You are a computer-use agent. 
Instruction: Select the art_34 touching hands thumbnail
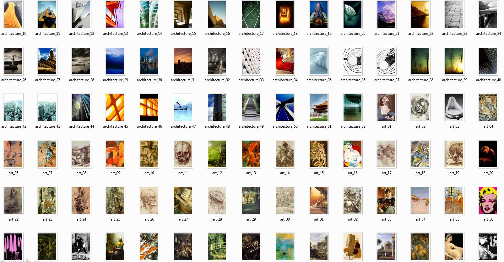pyautogui.click(x=420, y=201)
